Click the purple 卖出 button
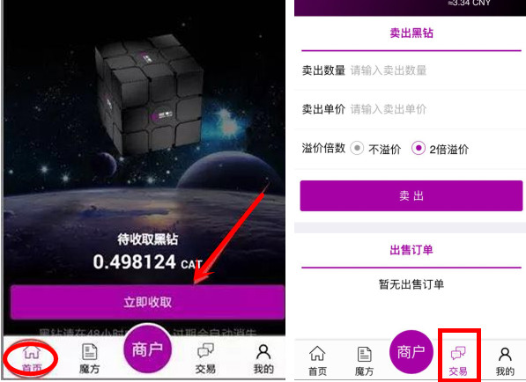This screenshot has height=382, width=526. [411, 195]
